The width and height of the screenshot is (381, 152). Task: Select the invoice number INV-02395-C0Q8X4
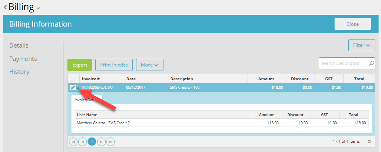coord(98,87)
